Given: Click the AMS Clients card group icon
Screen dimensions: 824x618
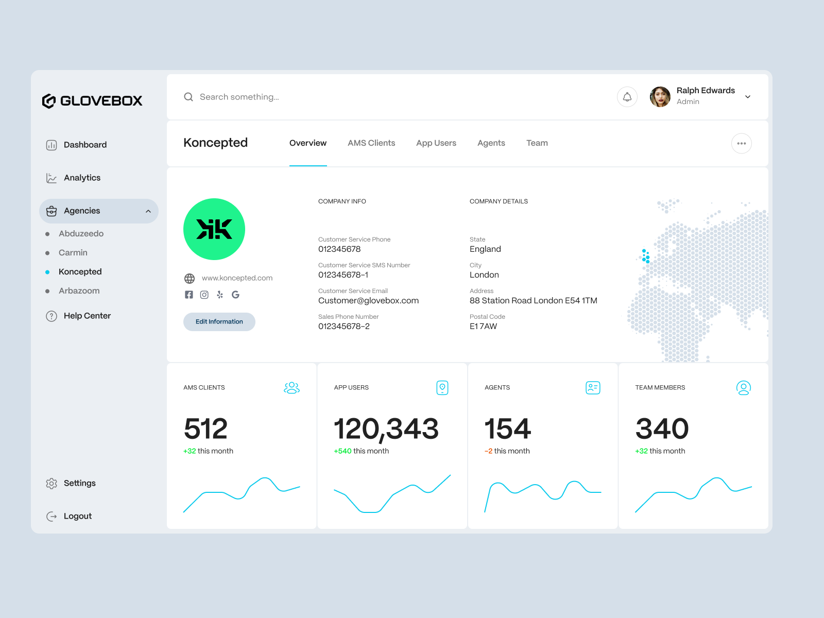Looking at the screenshot, I should pyautogui.click(x=291, y=388).
